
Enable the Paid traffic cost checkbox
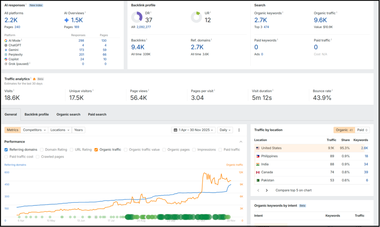point(6,157)
